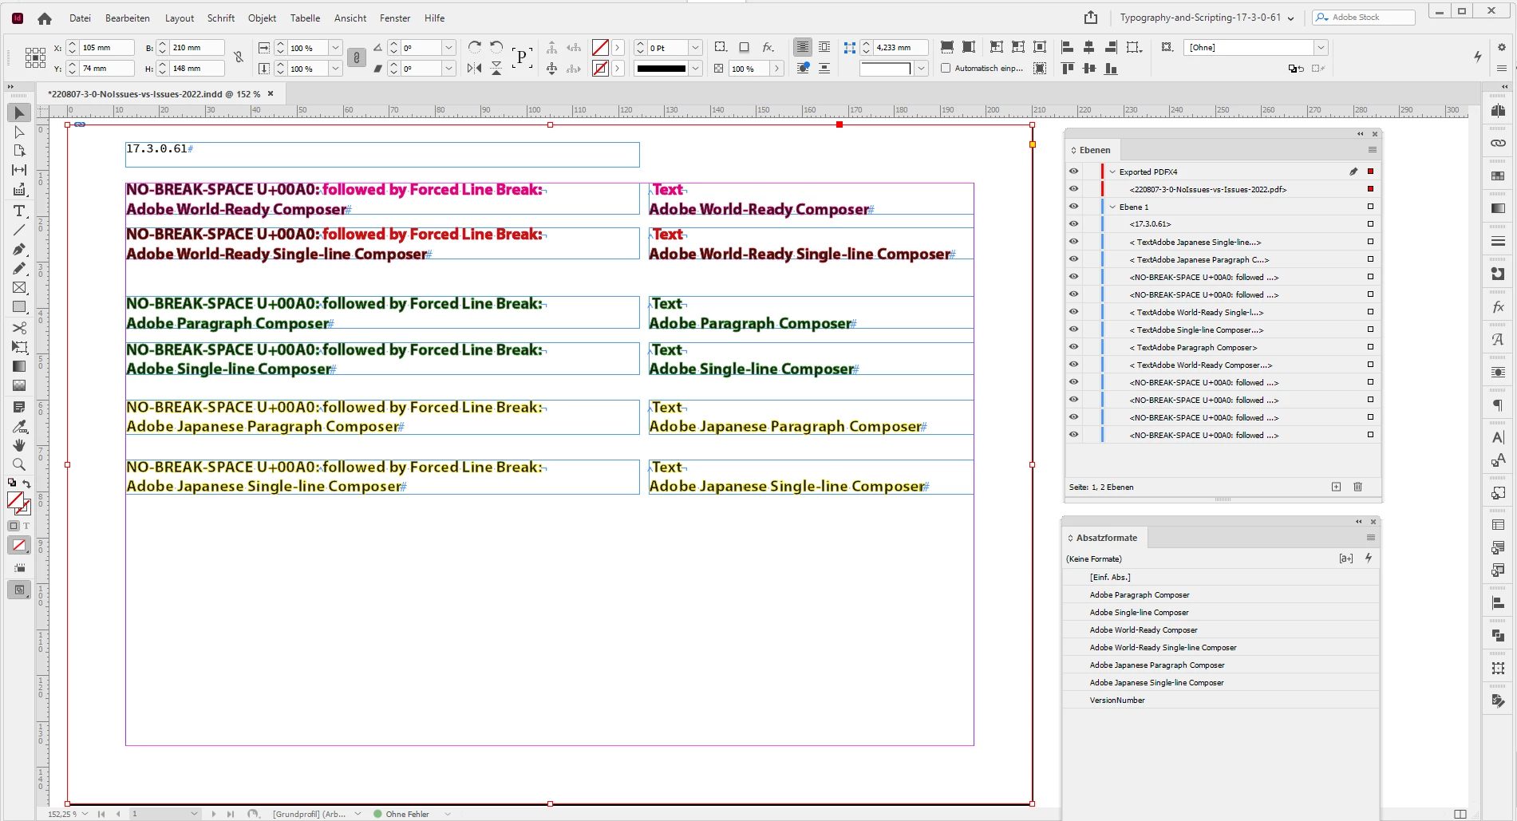Toggle the constrain proportions chain icon
The width and height of the screenshot is (1517, 821).
tap(357, 57)
